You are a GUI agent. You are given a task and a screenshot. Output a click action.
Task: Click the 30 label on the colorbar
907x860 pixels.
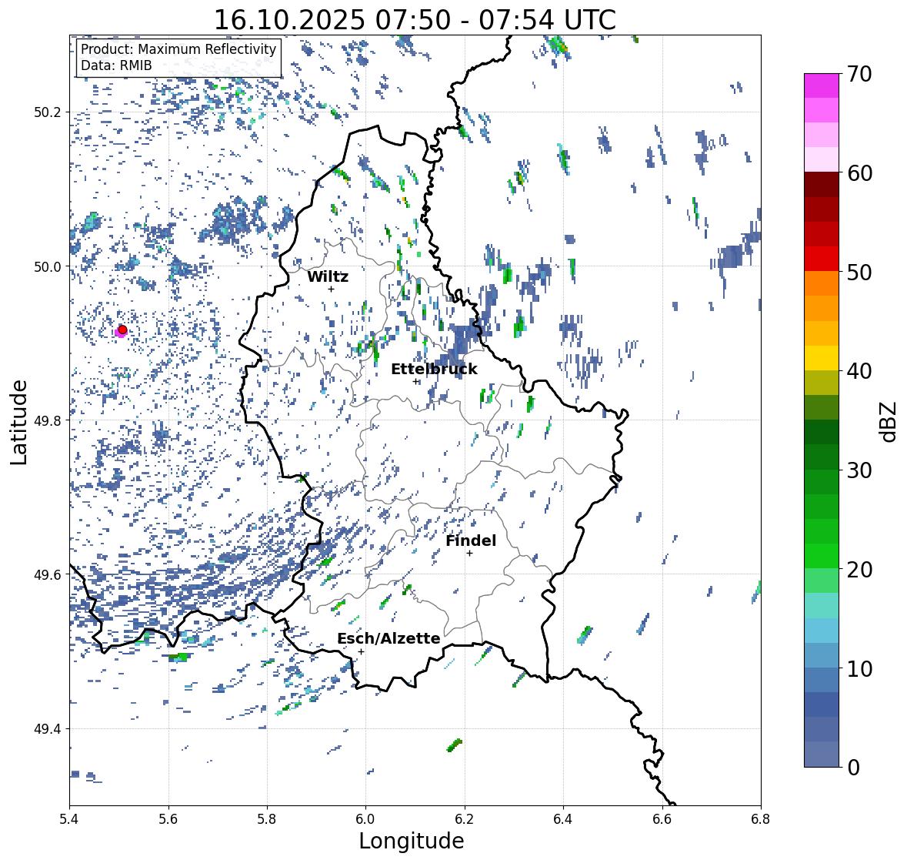859,470
